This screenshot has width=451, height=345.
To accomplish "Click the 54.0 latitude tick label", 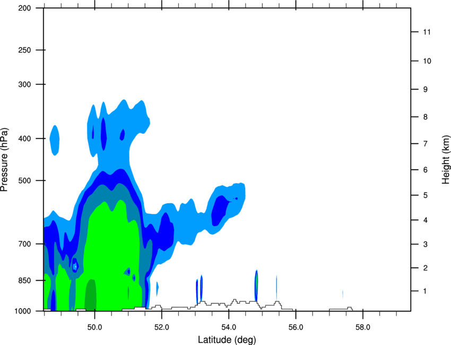I will (229, 327).
